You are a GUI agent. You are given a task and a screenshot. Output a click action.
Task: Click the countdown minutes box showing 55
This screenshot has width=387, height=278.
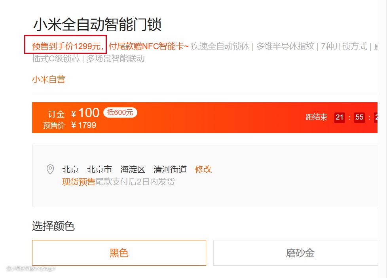point(359,117)
